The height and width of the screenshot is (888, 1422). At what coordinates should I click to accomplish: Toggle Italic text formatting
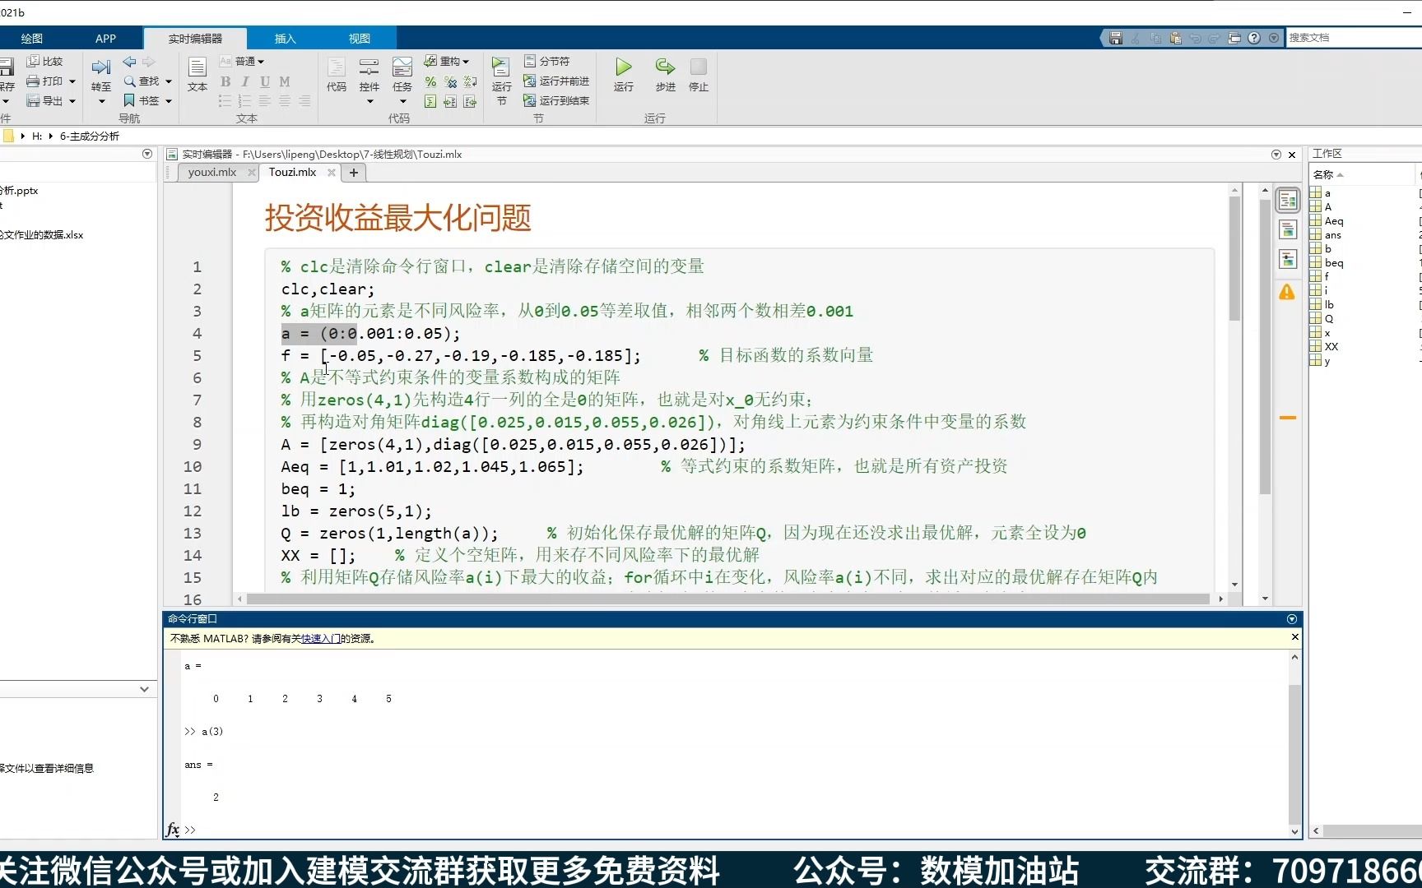pyautogui.click(x=245, y=81)
